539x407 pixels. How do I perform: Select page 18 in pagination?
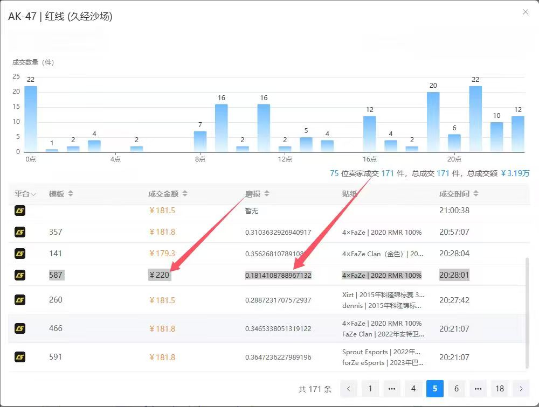(x=500, y=388)
